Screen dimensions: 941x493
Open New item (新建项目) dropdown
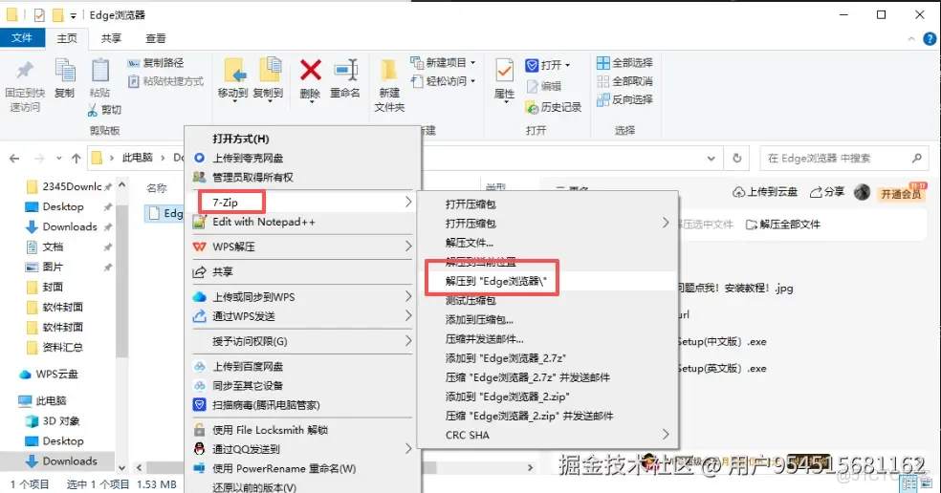coord(443,62)
